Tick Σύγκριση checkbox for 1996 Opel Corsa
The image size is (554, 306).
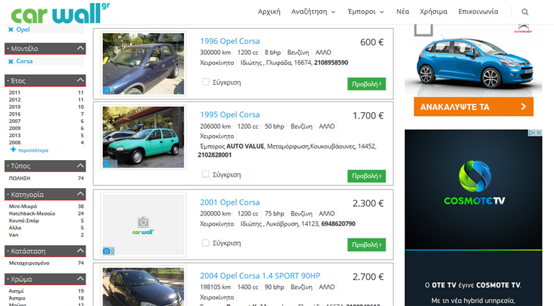point(206,82)
